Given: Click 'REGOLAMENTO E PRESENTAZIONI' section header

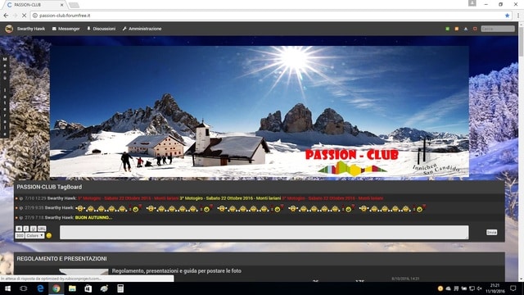Looking at the screenshot, I should pos(62,259).
